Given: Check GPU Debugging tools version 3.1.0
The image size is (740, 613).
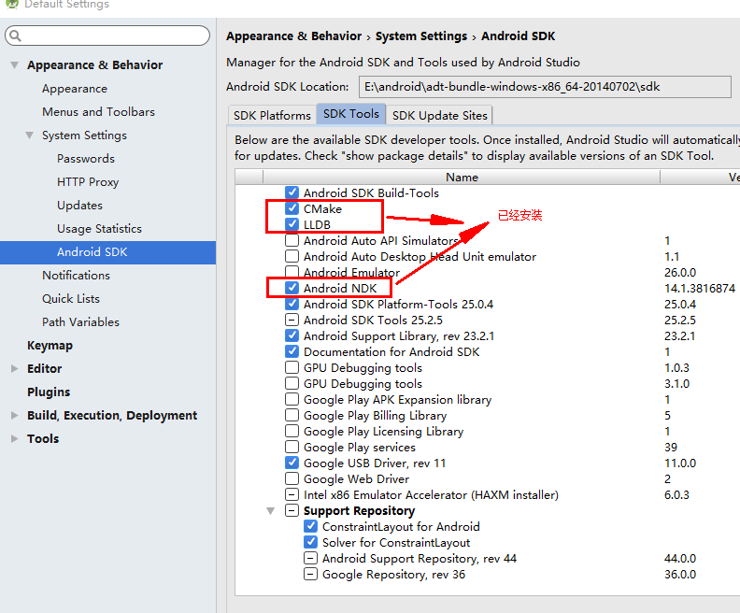Looking at the screenshot, I should point(292,383).
